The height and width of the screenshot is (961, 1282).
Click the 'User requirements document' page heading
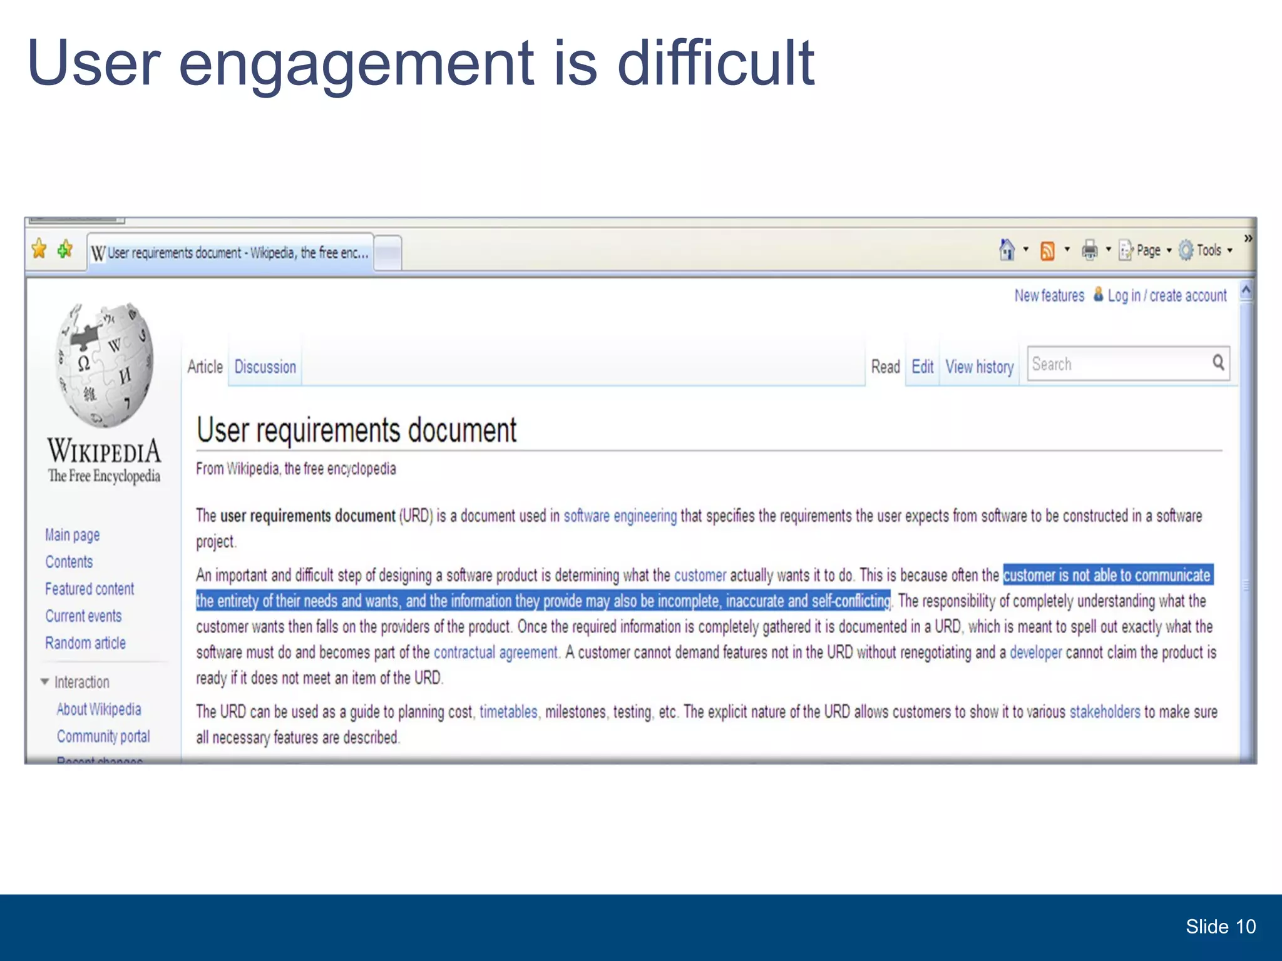pyautogui.click(x=357, y=430)
